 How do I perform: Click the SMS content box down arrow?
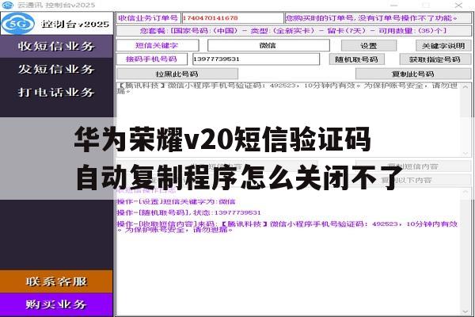pyautogui.click(x=465, y=154)
